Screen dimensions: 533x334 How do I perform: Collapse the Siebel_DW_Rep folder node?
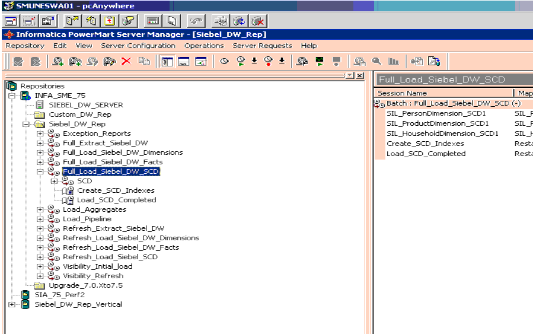26,124
